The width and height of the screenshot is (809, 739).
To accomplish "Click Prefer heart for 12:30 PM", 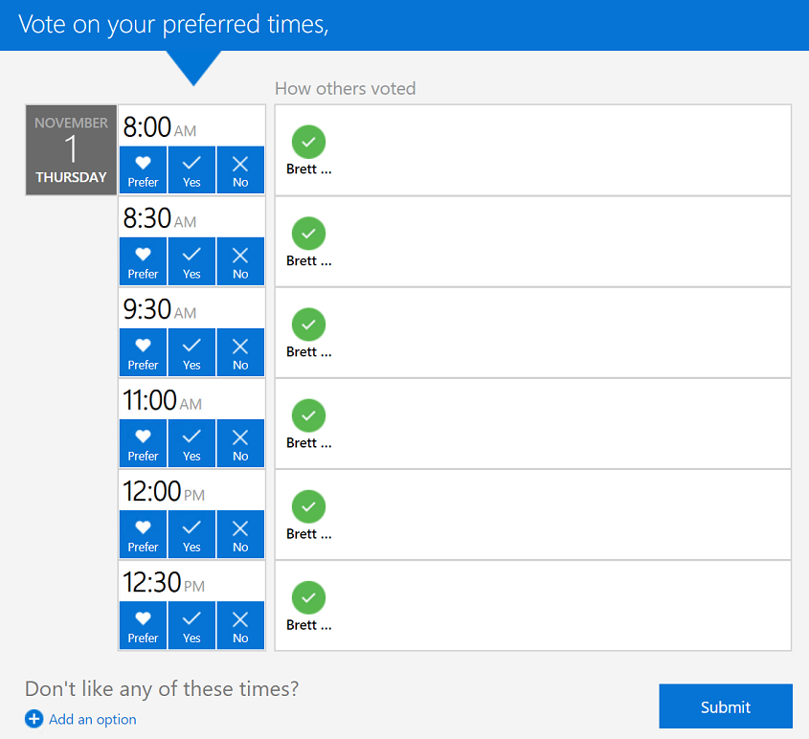I will [143, 624].
